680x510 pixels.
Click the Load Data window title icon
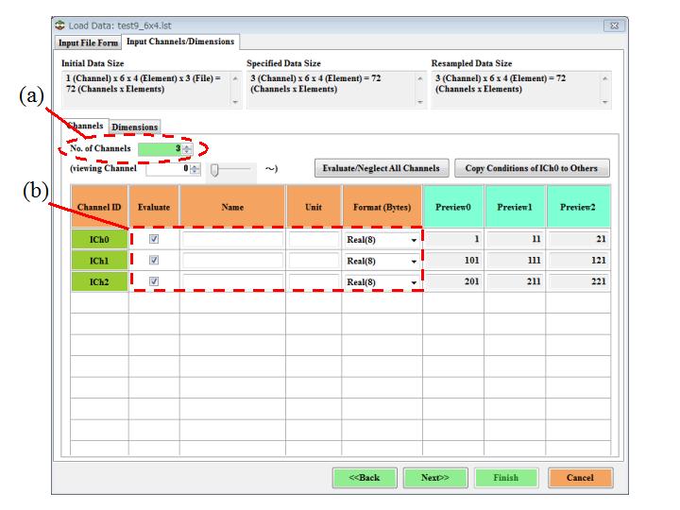60,25
